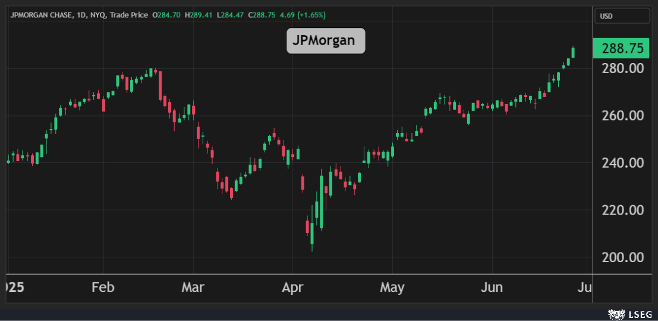The height and width of the screenshot is (321, 658).
Task: Click the JPMorgan label box
Action: [326, 41]
